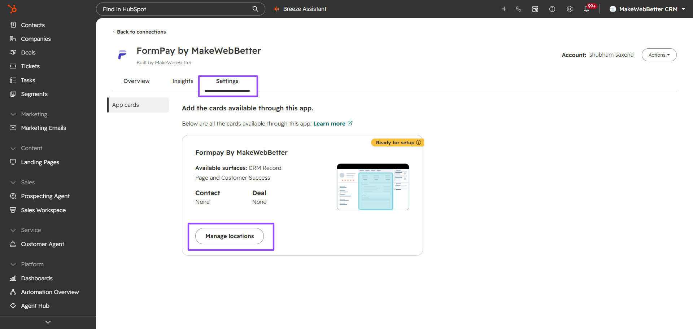The image size is (693, 329).
Task: Click the Manage locations button
Action: (230, 236)
